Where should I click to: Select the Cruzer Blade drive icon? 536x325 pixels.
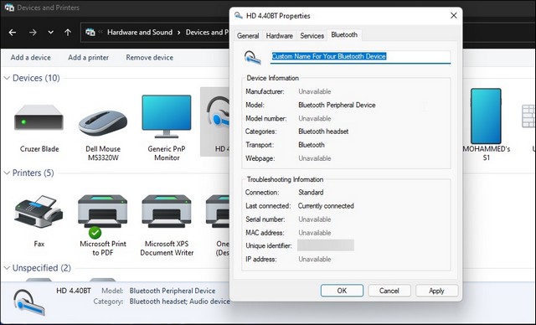(39, 118)
